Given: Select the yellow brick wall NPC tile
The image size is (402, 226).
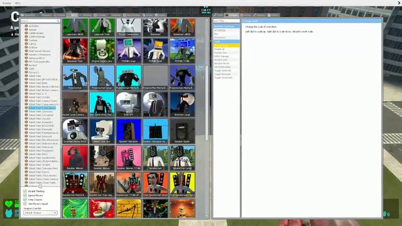Looking at the screenshot, I should [x=128, y=208].
